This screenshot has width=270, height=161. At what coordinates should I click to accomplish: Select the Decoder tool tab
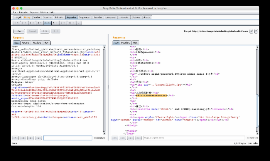click(x=98, y=17)
